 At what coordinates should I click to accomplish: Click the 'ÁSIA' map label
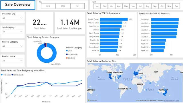click(x=156, y=72)
